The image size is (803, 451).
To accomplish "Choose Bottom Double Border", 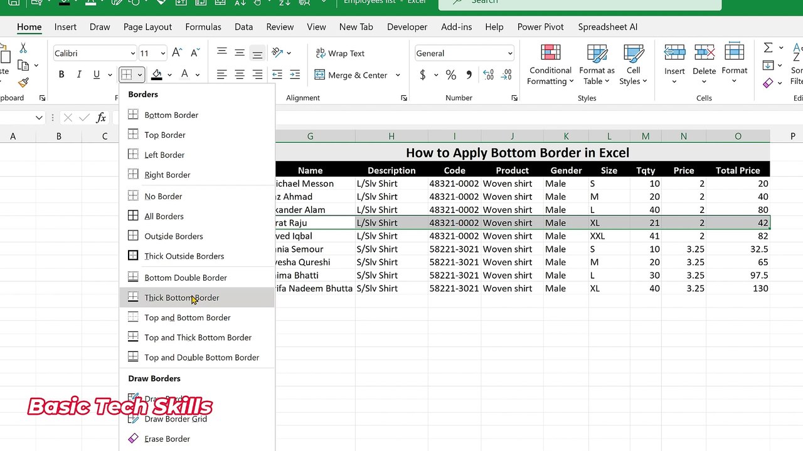I will coord(197,277).
